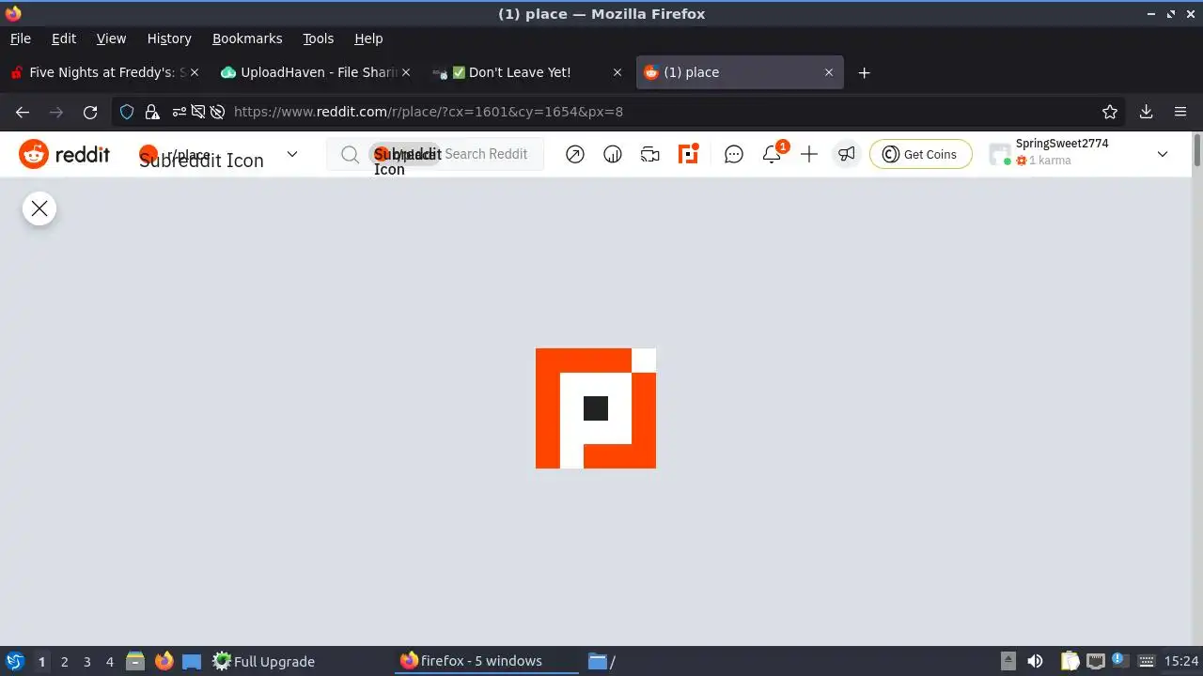Open the Firefox hamburger application menu

click(1180, 112)
